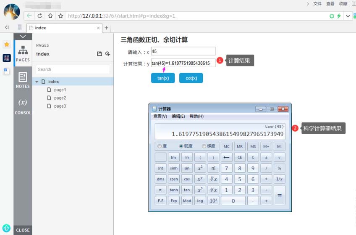
Task: Open page3 in the page tree
Action: [x=60, y=106]
